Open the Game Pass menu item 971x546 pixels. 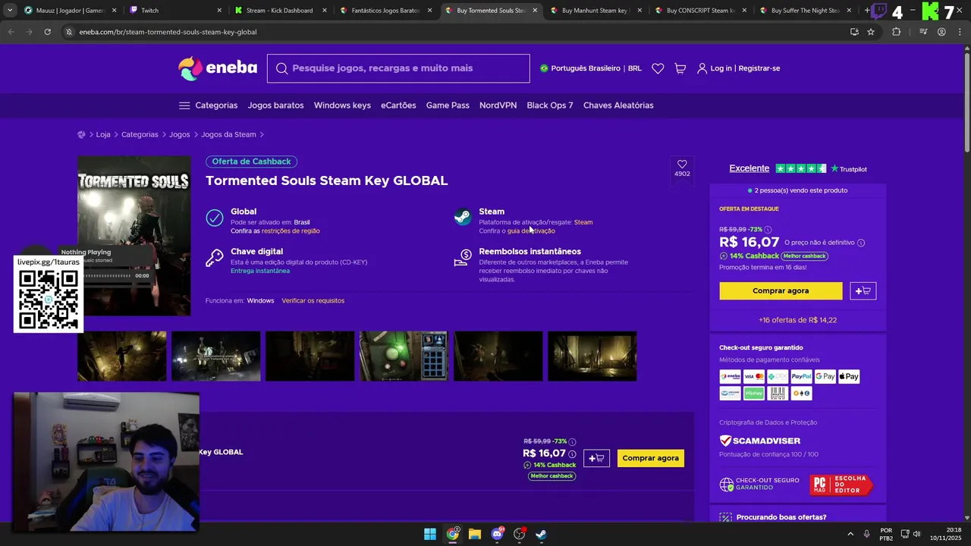448,105
